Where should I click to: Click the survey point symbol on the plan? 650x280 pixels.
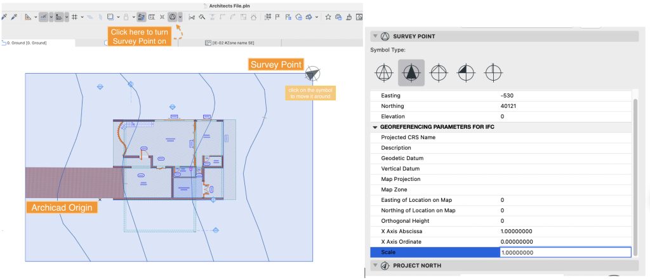pos(311,74)
